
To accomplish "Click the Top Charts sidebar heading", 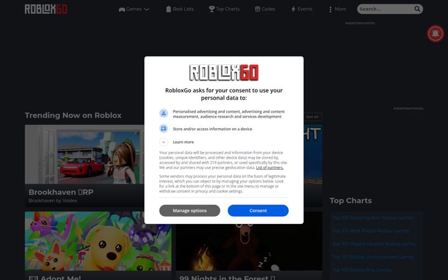I will pos(350,200).
